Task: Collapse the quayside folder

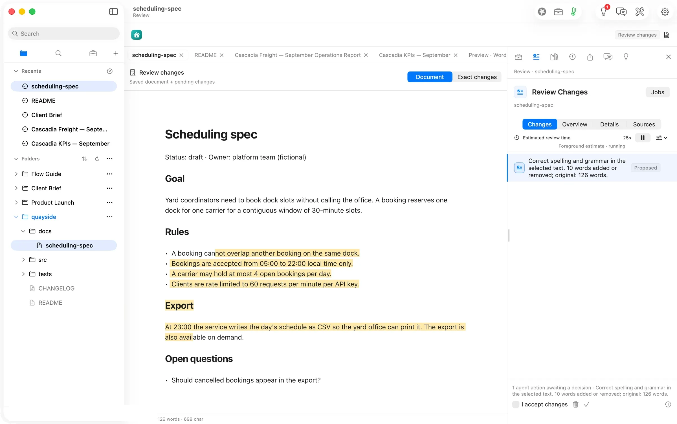Action: pos(16,217)
